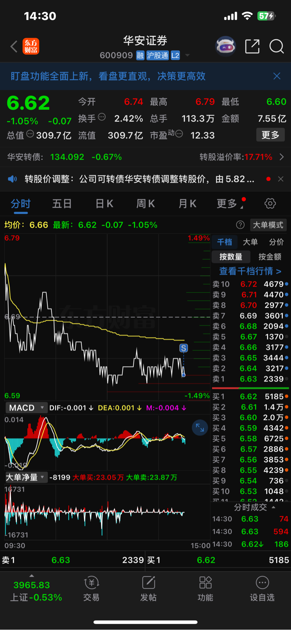Go back with the left arrow
Screen dimensions: 291x630
click(x=14, y=47)
